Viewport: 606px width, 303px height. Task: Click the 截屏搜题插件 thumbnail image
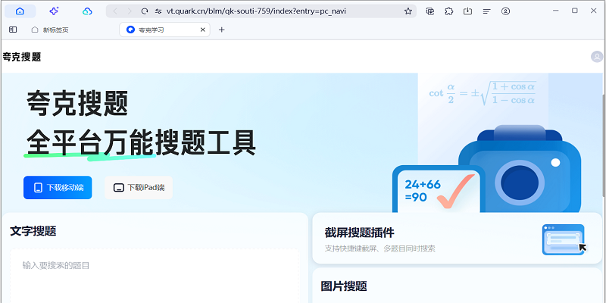click(x=564, y=239)
